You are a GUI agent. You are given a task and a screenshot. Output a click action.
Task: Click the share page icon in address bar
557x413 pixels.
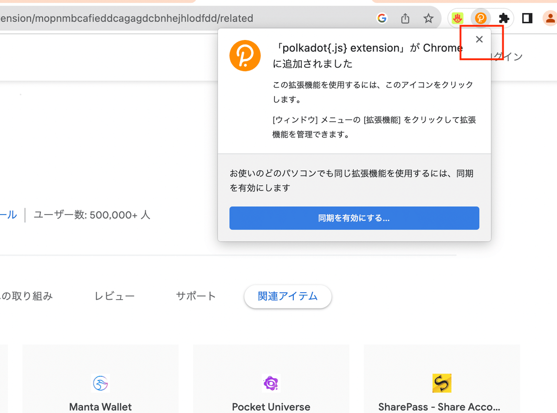point(405,19)
